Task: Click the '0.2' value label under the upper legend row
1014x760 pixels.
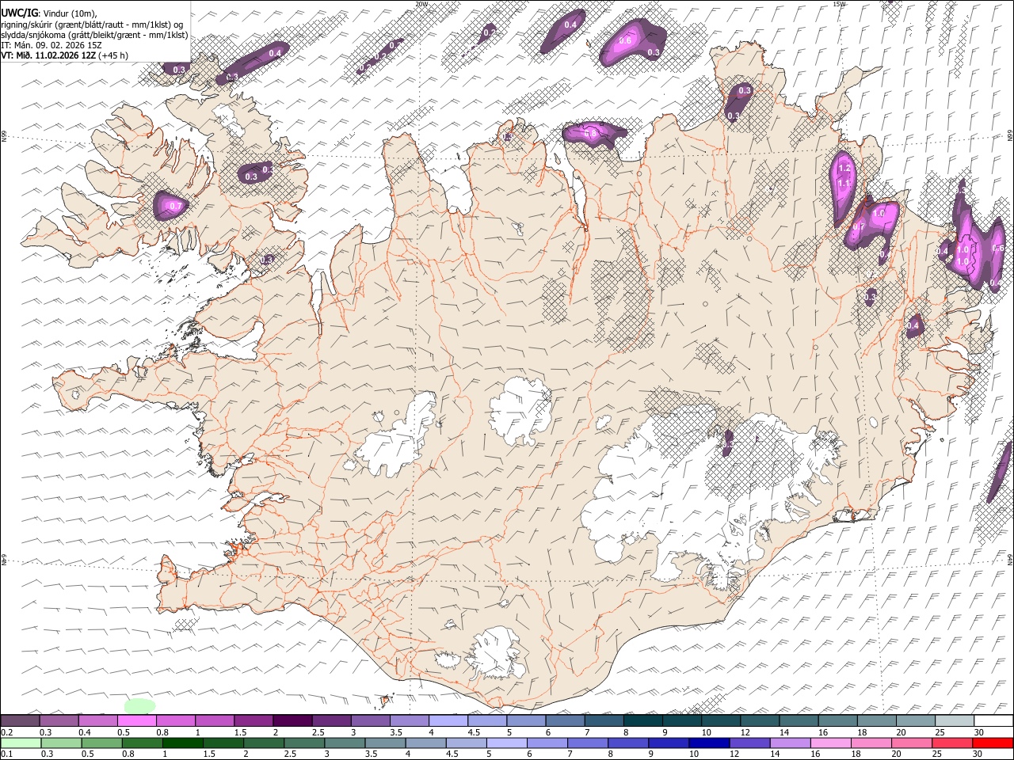Action: tap(6, 732)
